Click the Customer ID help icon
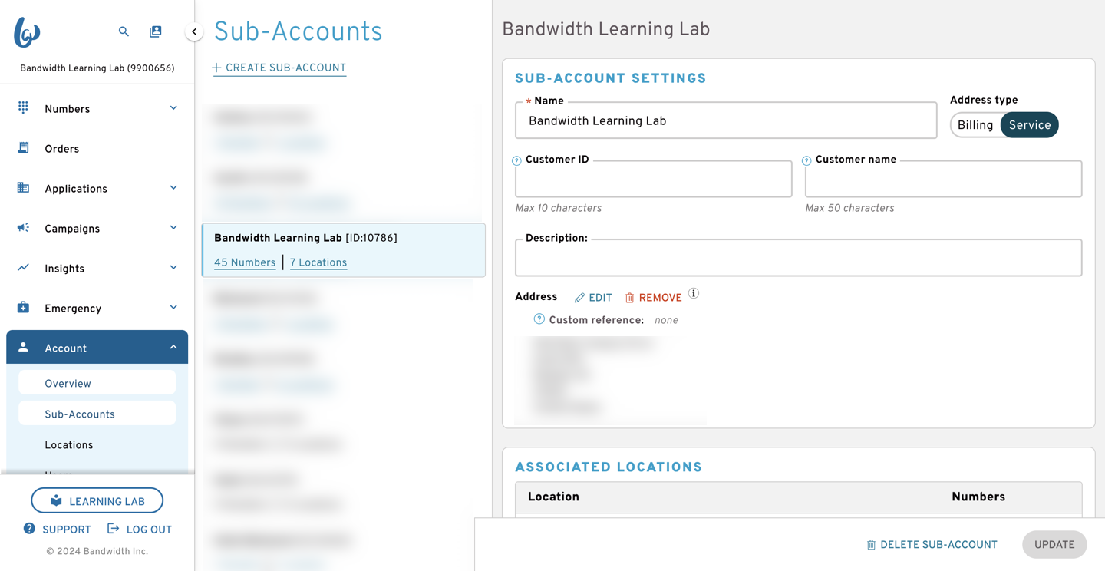This screenshot has height=571, width=1105. [x=516, y=160]
